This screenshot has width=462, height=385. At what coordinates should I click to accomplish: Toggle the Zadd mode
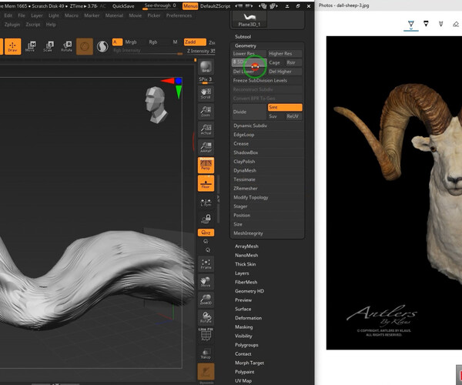195,42
